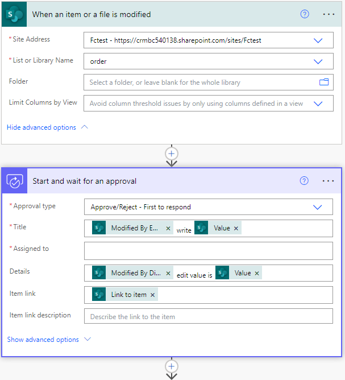
Task: Expand the Approval type dropdown
Action: point(317,207)
